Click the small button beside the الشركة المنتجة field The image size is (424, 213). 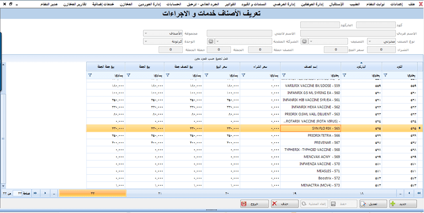[211, 41]
